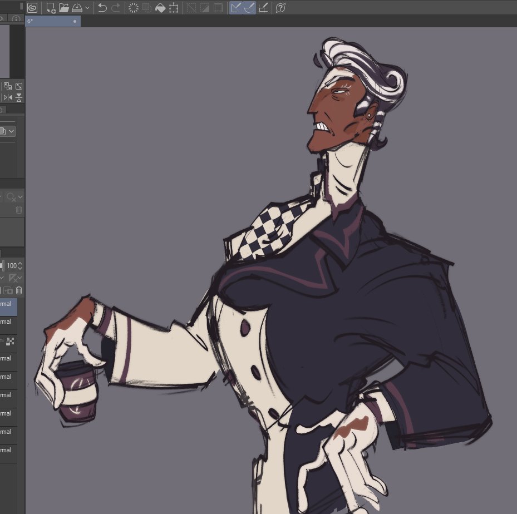The height and width of the screenshot is (514, 517).
Task: Click the opacity 100 stepper arrows
Action: (x=20, y=265)
